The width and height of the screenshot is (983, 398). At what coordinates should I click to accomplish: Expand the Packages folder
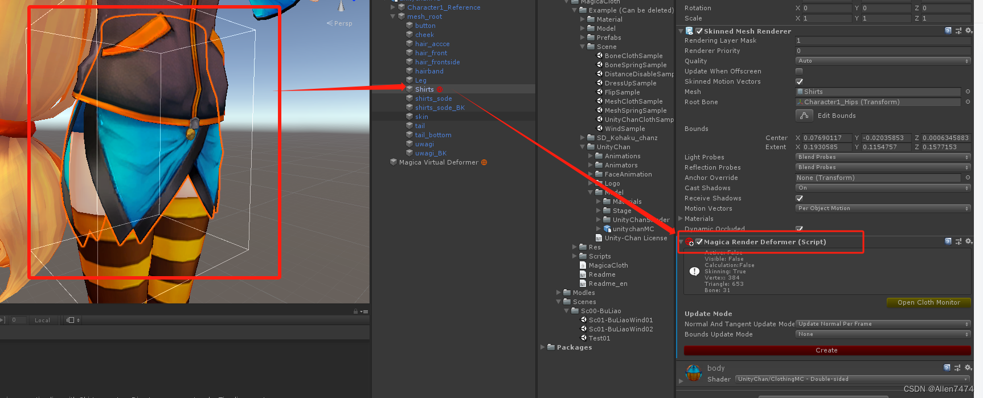[x=543, y=347]
